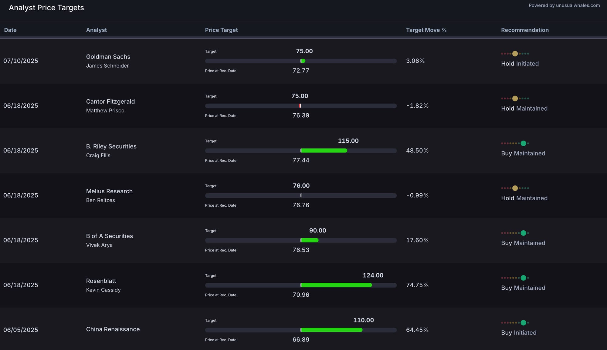Click the Cantor Fitzgerald hold rating dot indicator
Image resolution: width=607 pixels, height=350 pixels.
515,98
